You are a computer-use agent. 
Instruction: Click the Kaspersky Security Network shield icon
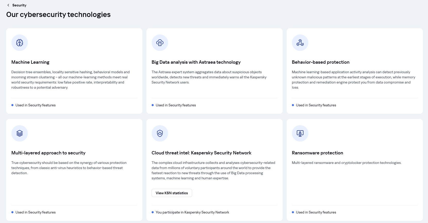[160, 133]
